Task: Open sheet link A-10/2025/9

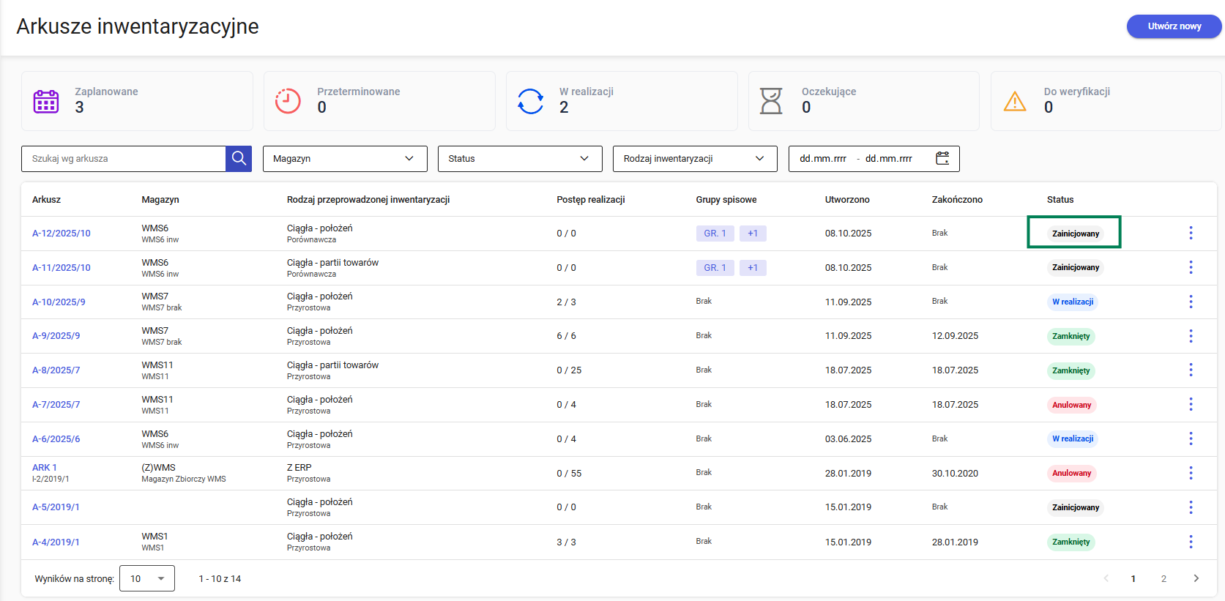Action: coord(59,302)
